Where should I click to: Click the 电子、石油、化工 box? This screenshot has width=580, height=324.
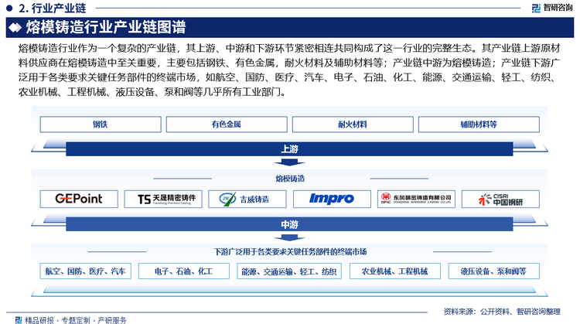tap(184, 271)
